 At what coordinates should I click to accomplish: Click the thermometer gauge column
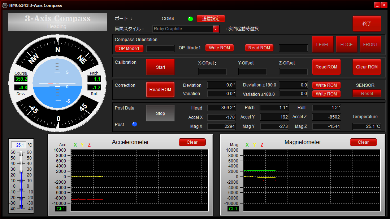[x=21, y=180]
